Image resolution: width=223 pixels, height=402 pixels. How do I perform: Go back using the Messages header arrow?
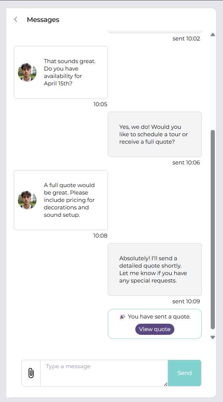16,19
